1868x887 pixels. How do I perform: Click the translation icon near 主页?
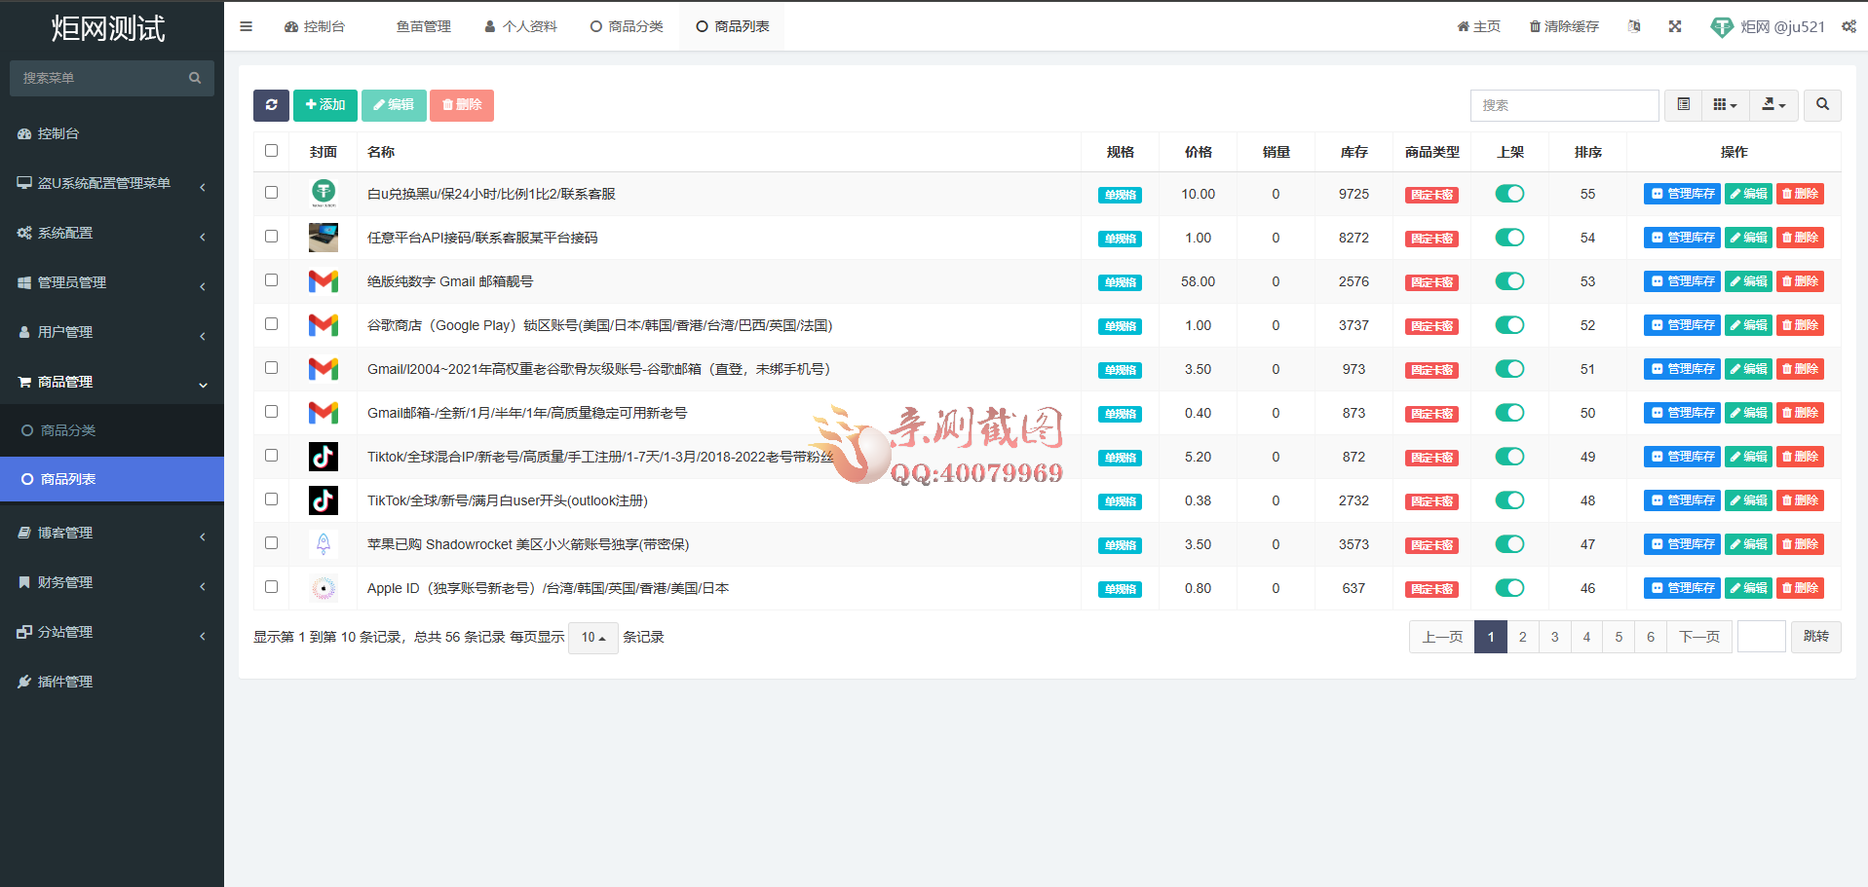(1635, 26)
